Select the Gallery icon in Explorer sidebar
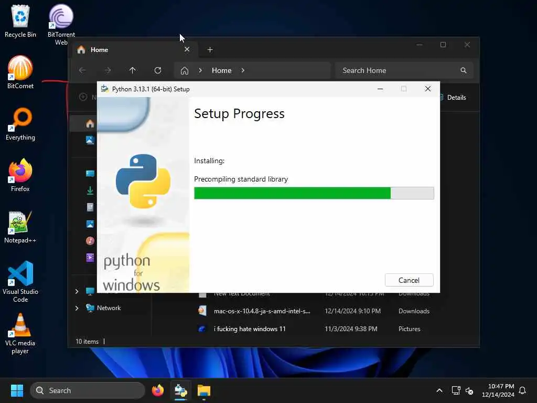This screenshot has height=403, width=537. click(x=90, y=140)
